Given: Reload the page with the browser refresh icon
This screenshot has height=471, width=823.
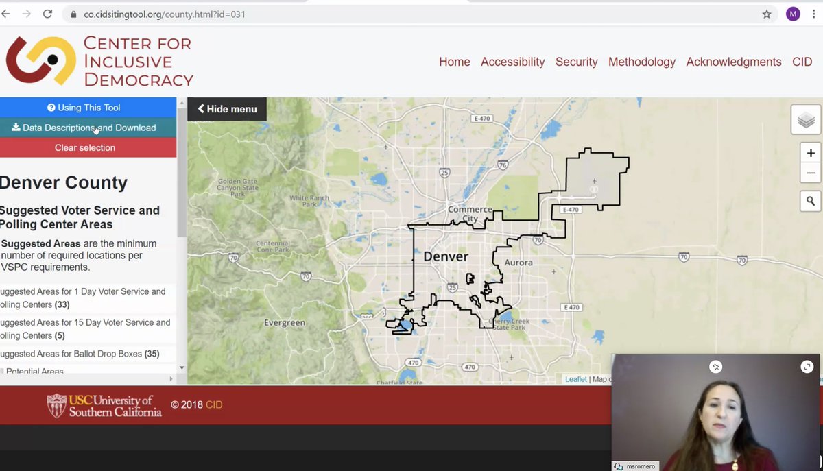Looking at the screenshot, I should 48,14.
